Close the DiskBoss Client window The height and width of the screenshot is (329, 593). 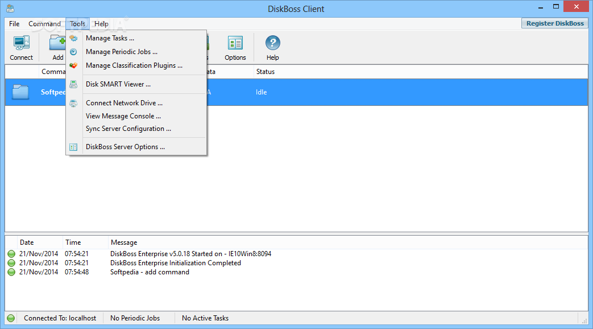tap(577, 6)
